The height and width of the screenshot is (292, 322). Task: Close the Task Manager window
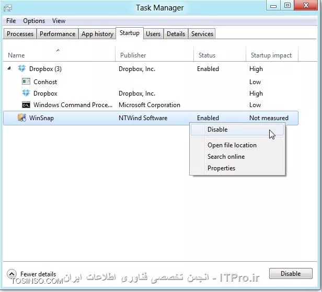[x=306, y=5]
